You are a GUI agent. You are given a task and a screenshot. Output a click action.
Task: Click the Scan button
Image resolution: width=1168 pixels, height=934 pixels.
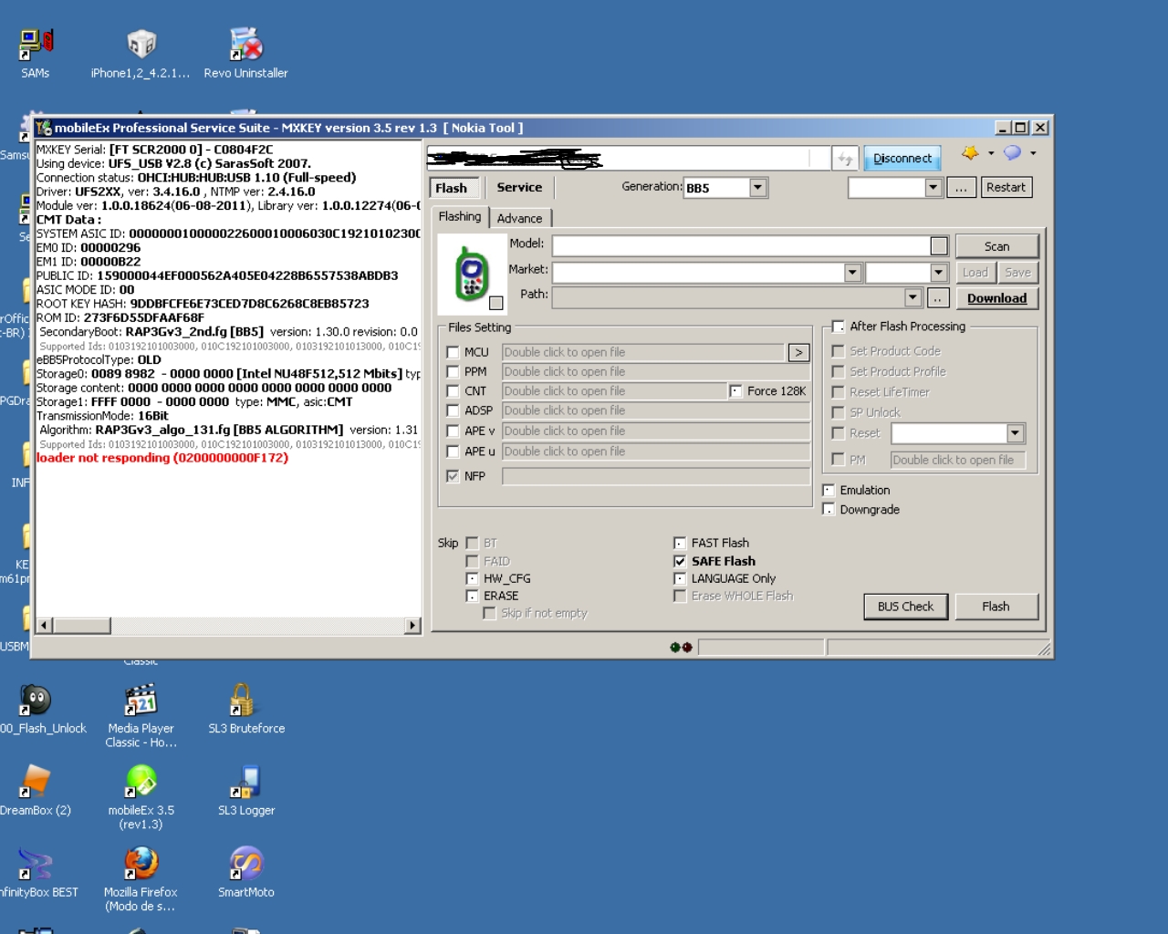point(996,246)
